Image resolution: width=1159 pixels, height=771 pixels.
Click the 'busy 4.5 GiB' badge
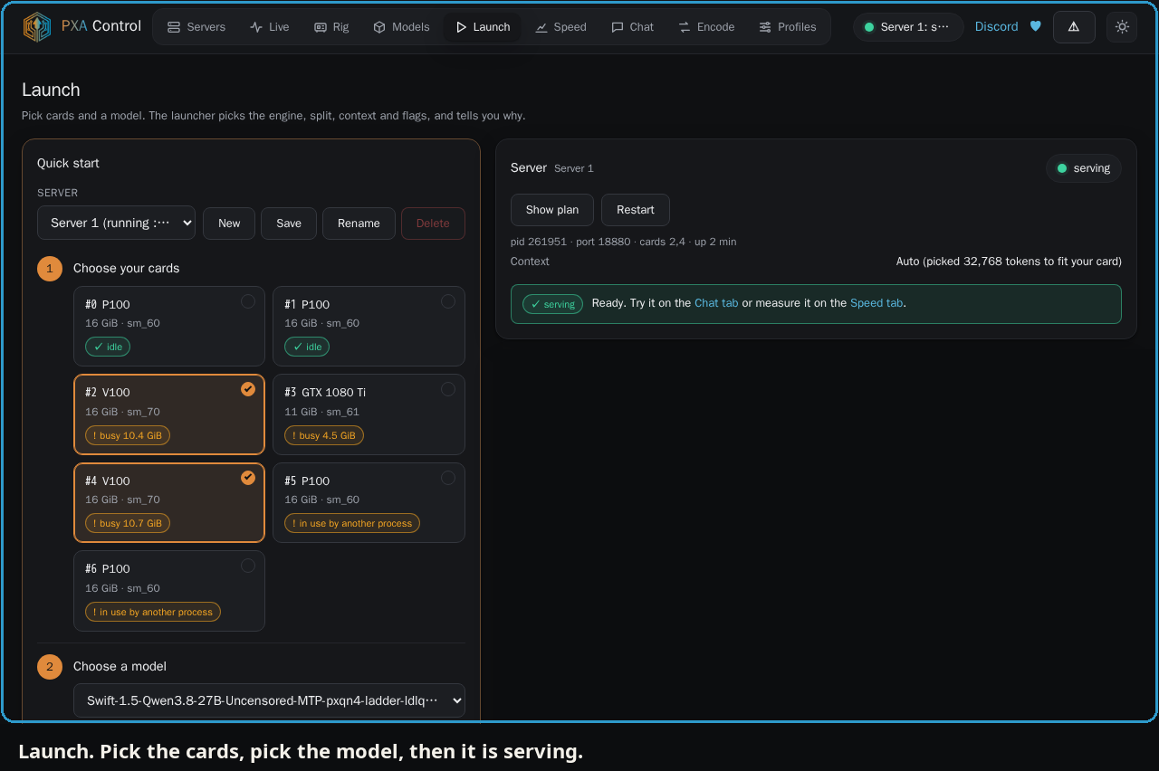click(324, 435)
